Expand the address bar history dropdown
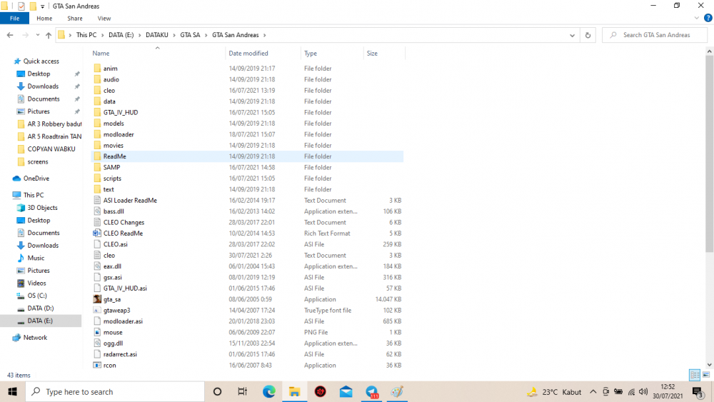 click(572, 35)
